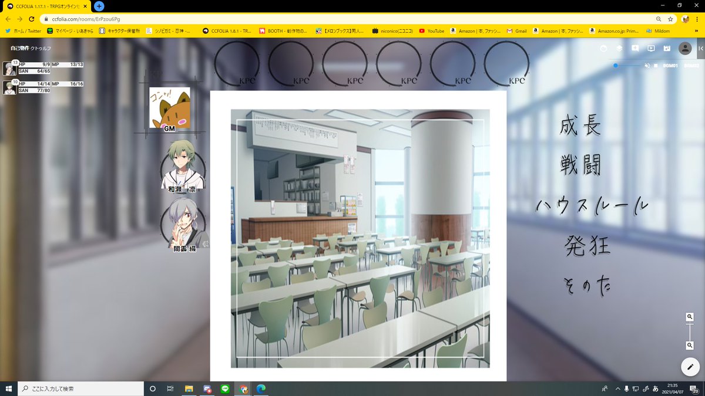Open the ハウスルール handwritten label
Viewport: 705px width, 396px height.
tap(592, 205)
